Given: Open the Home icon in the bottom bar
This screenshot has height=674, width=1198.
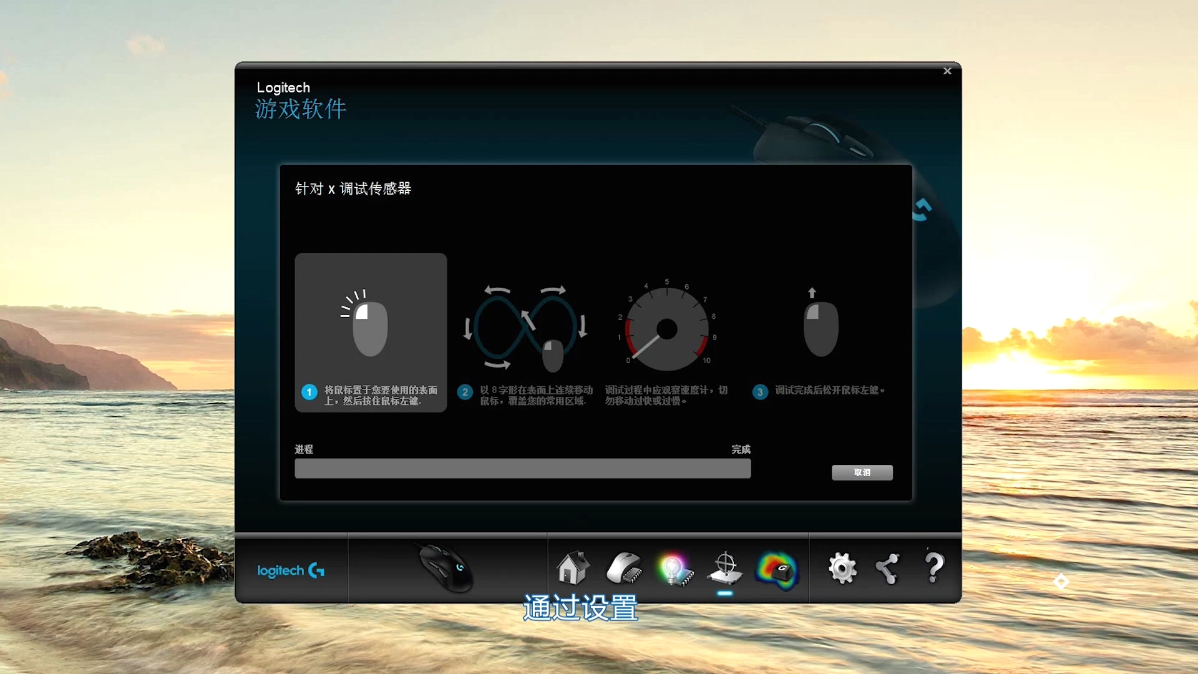Looking at the screenshot, I should (573, 568).
